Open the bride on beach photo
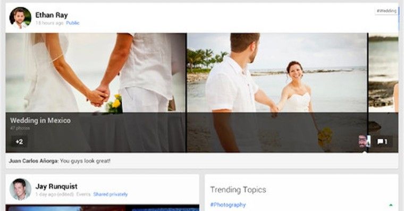Viewport: 404px width, 211px height. (x=277, y=73)
